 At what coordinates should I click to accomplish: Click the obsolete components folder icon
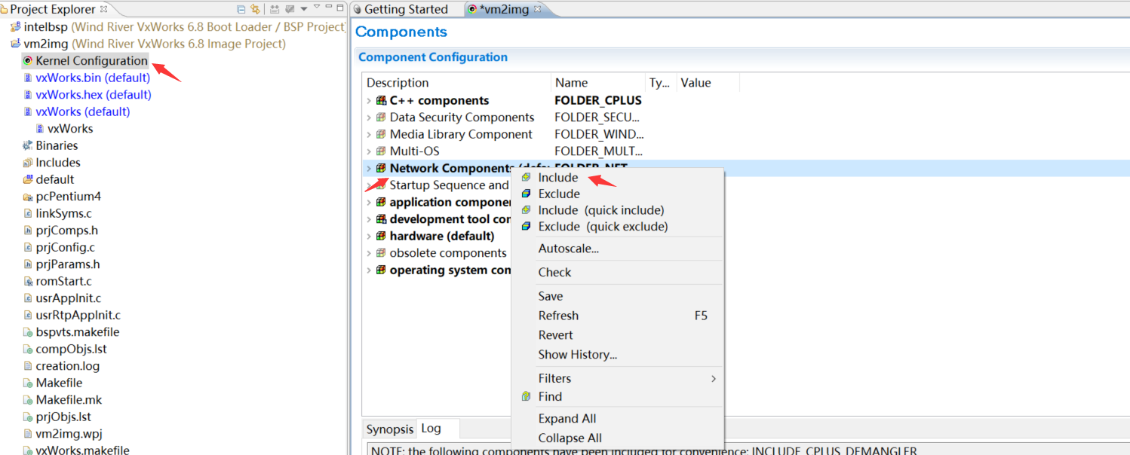click(x=381, y=252)
